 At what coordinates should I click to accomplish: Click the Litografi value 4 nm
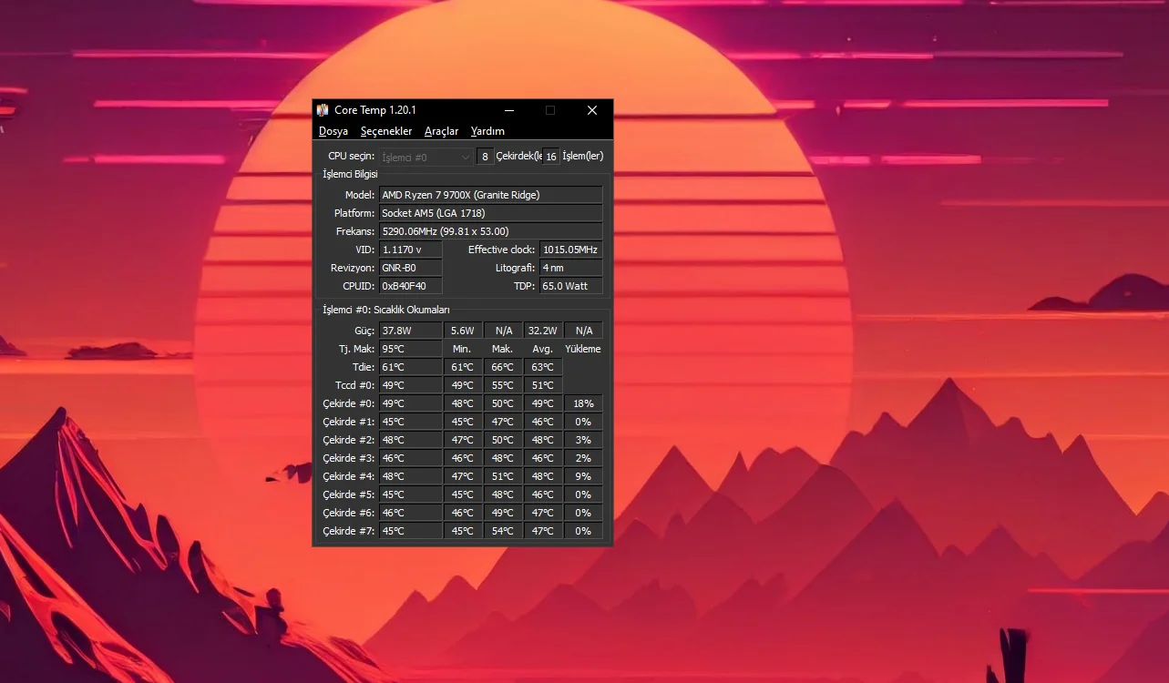tap(571, 268)
